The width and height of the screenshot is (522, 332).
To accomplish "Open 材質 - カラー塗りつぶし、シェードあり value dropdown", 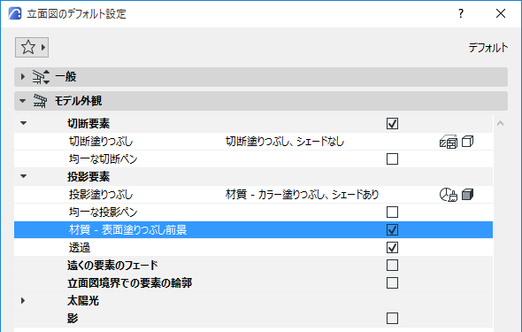I will [x=303, y=195].
